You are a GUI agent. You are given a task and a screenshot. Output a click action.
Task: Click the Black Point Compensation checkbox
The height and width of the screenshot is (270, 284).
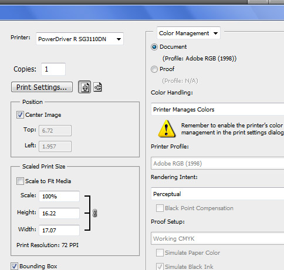[x=160, y=208]
